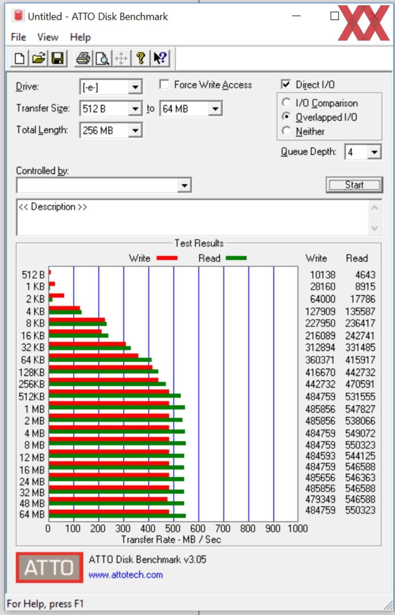
Task: Print results using the printer icon
Action: pyautogui.click(x=83, y=58)
